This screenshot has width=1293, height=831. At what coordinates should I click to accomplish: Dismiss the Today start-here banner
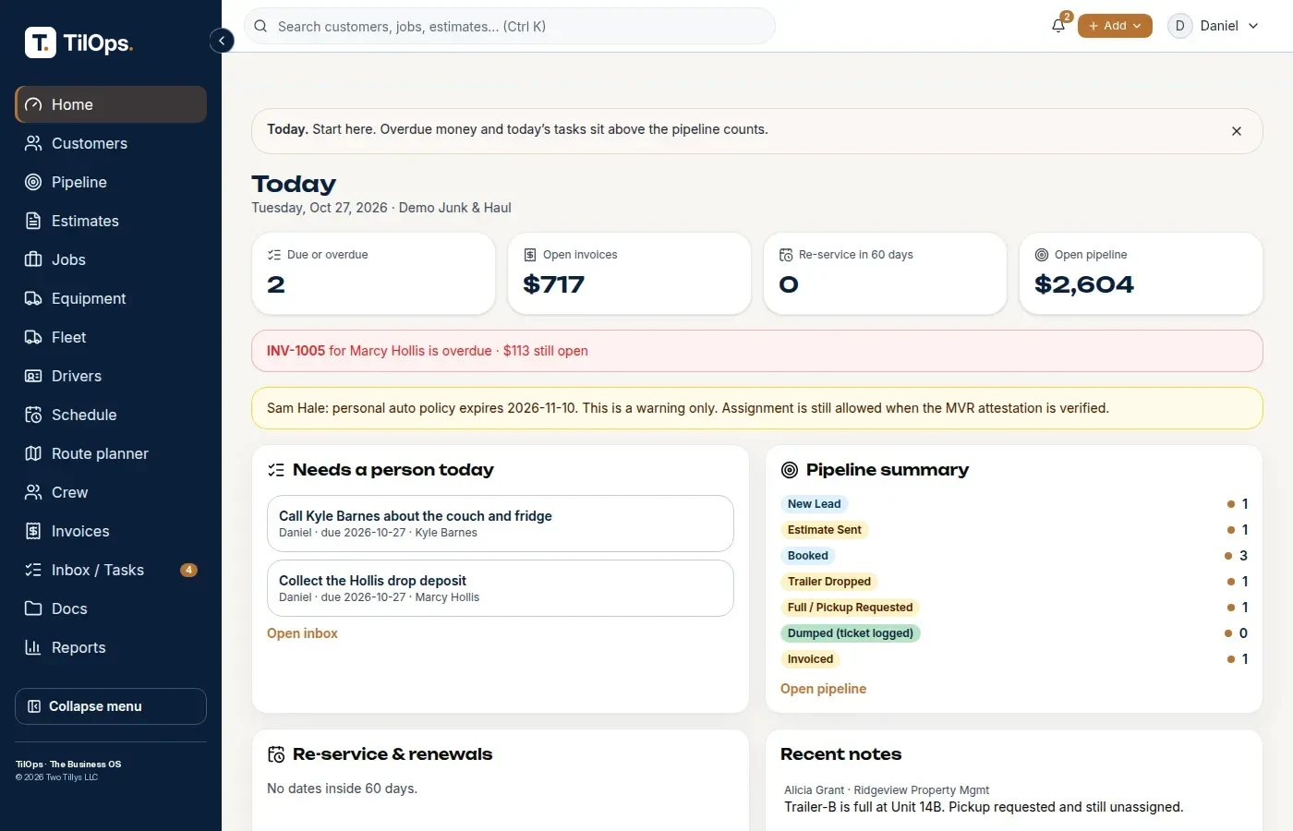[1236, 131]
